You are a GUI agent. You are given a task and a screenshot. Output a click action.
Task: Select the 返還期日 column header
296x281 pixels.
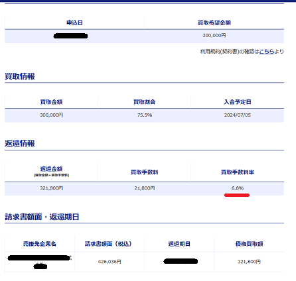coord(179,244)
